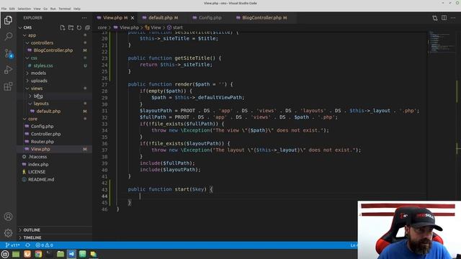This screenshot has width=461, height=259.
Task: Synchronize changes in status bar
Action: 27,245
